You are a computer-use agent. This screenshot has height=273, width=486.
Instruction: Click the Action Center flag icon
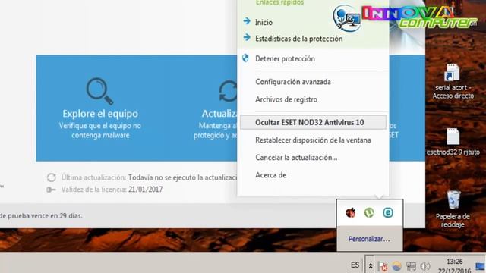click(x=383, y=266)
